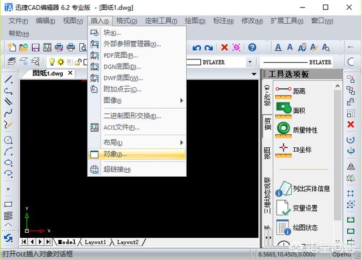Click the blue Help question mark icon
The image size is (362, 260).
click(252, 48)
